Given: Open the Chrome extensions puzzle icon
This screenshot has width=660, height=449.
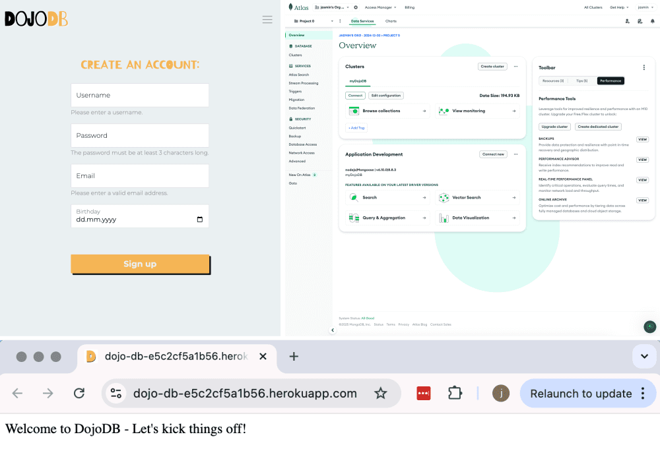Looking at the screenshot, I should [455, 393].
